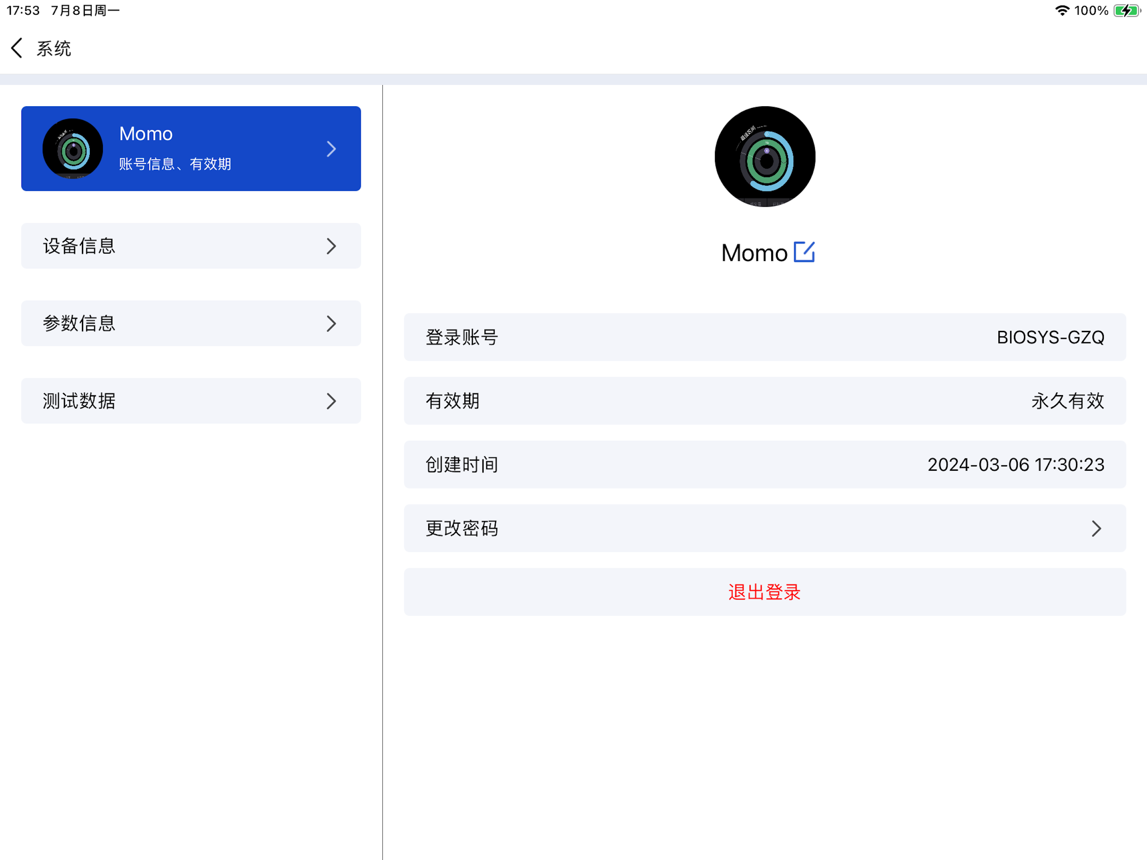Tap the 更改密码 label
The height and width of the screenshot is (860, 1147).
click(461, 529)
